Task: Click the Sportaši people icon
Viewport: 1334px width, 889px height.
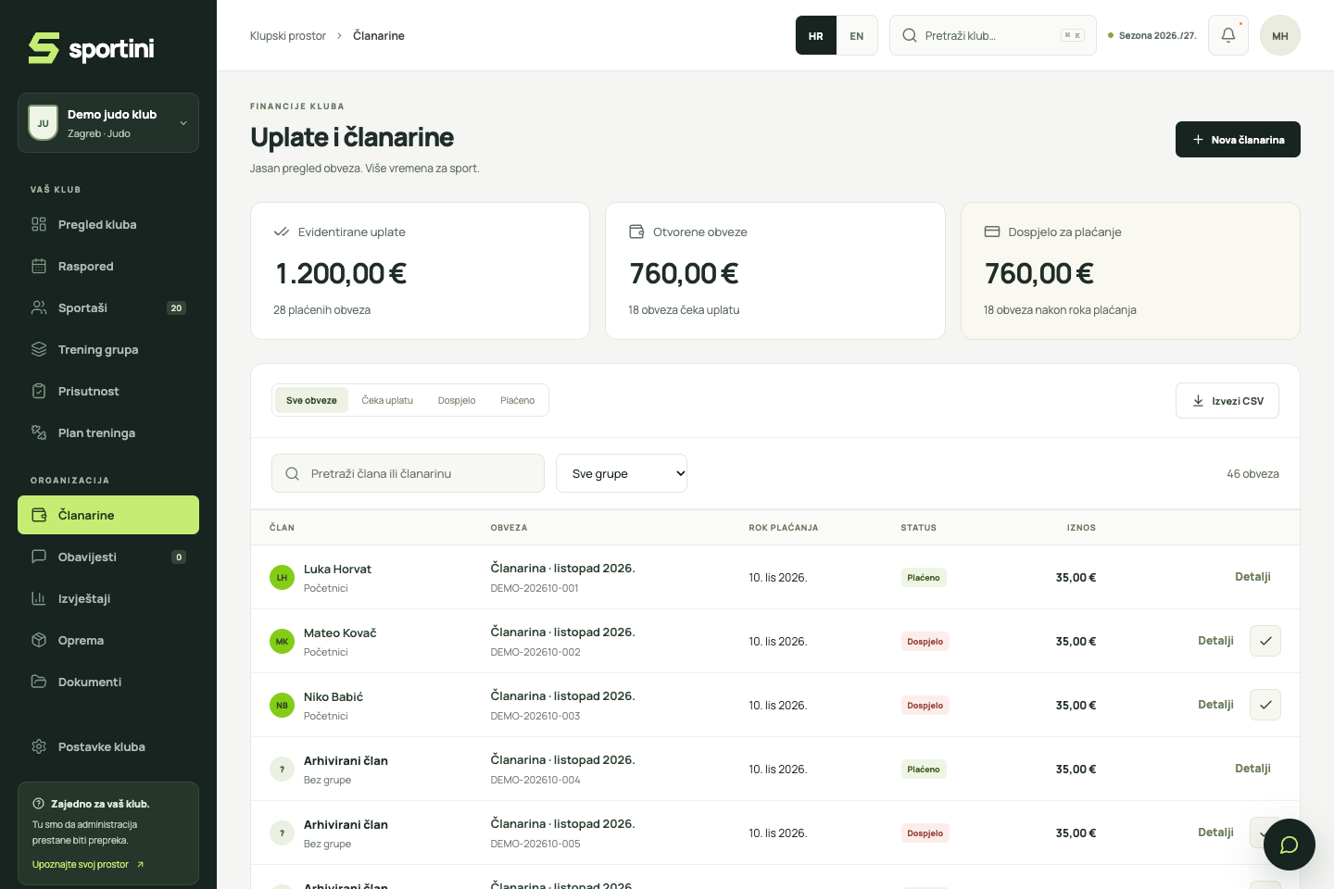Action: [x=39, y=307]
